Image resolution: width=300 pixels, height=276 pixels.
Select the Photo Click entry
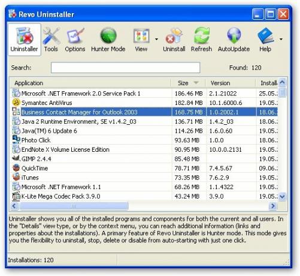click(144, 140)
